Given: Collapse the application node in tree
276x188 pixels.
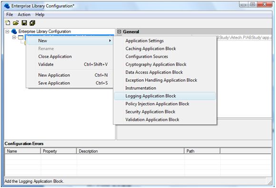Looking at the screenshot, I should [14, 38].
